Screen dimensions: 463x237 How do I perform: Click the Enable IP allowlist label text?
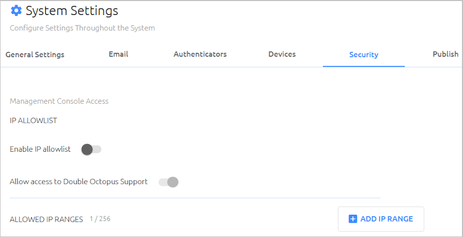40,149
